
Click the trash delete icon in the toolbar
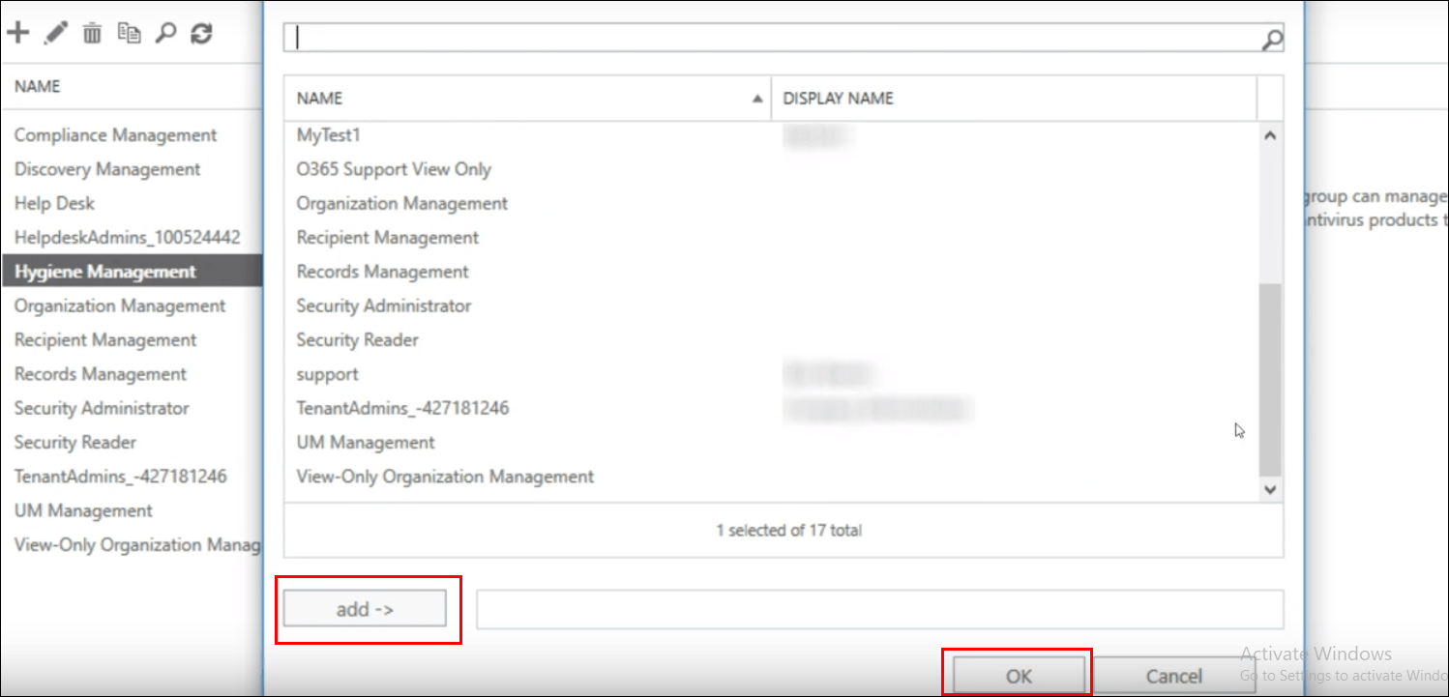pyautogui.click(x=92, y=32)
